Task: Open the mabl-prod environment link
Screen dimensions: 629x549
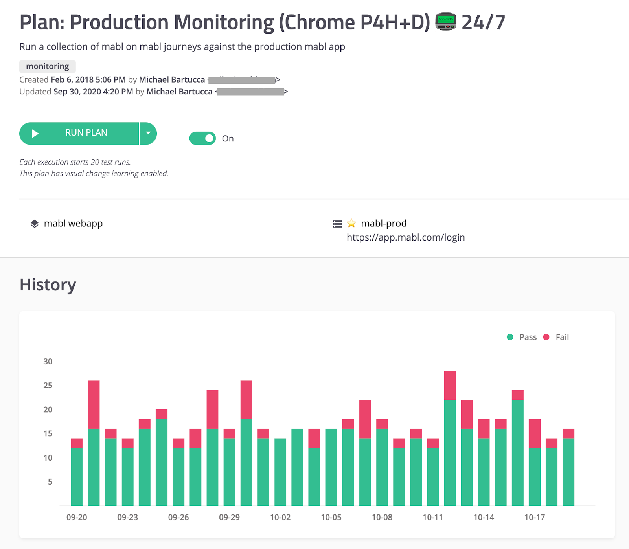Action: coord(384,224)
